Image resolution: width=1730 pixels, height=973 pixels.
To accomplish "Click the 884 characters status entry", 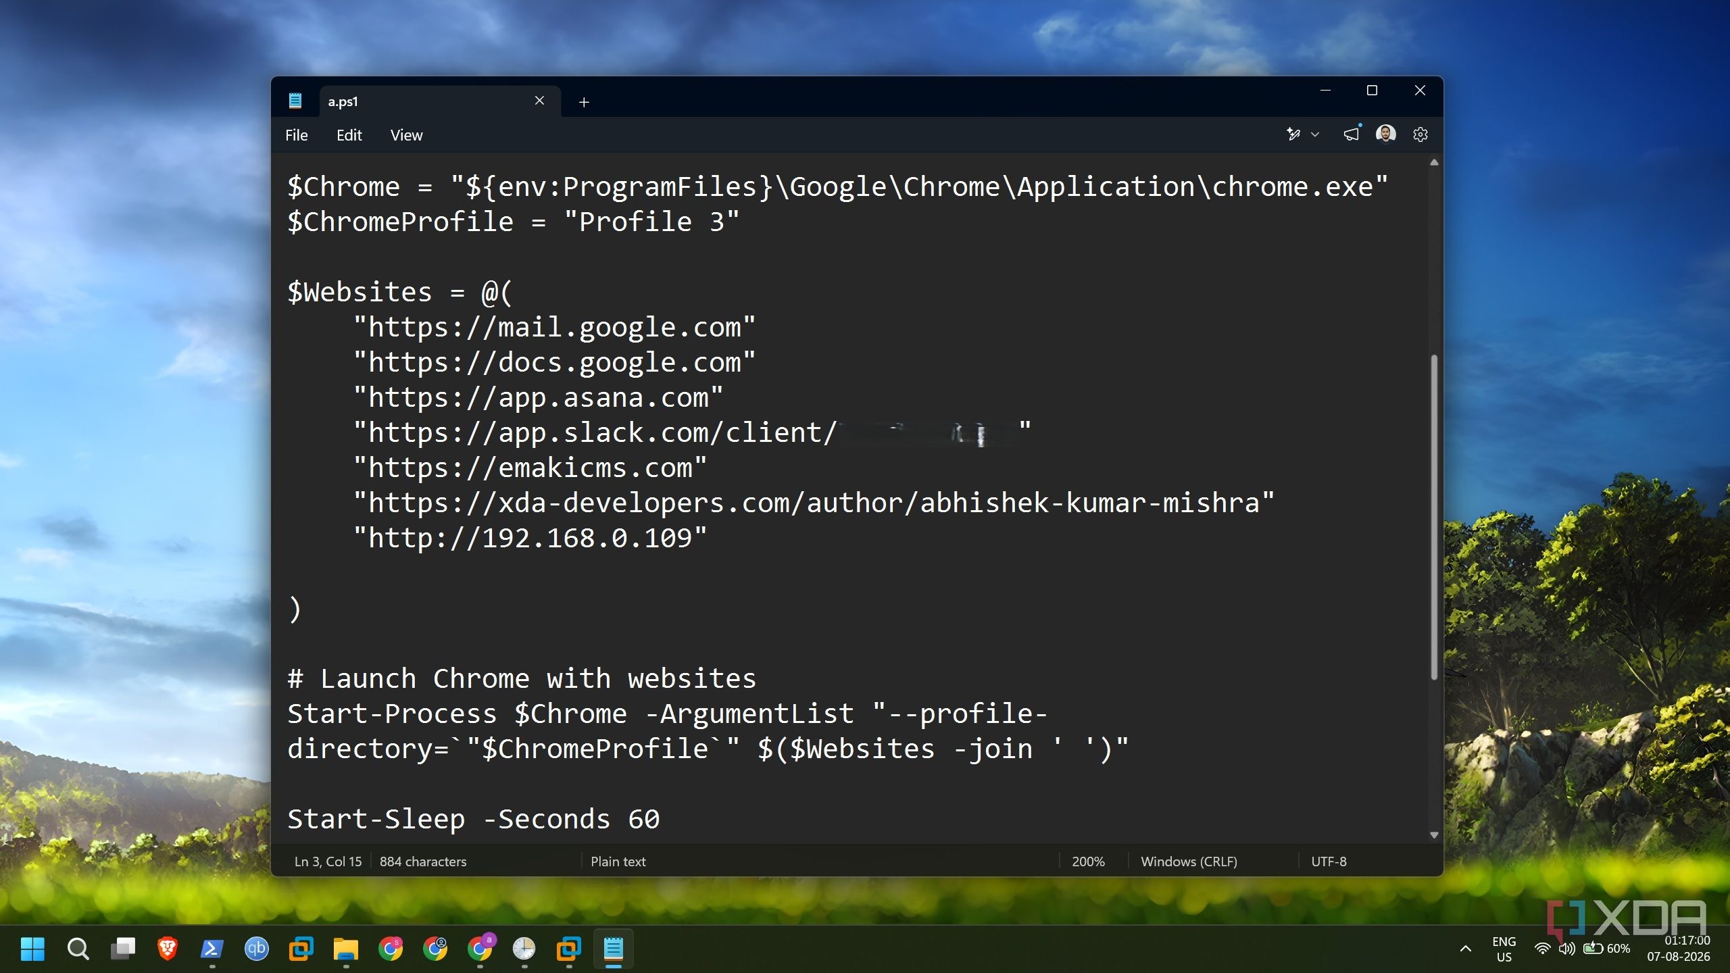I will tap(423, 862).
